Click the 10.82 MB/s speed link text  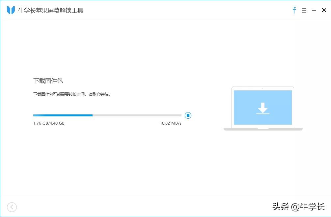pos(170,123)
